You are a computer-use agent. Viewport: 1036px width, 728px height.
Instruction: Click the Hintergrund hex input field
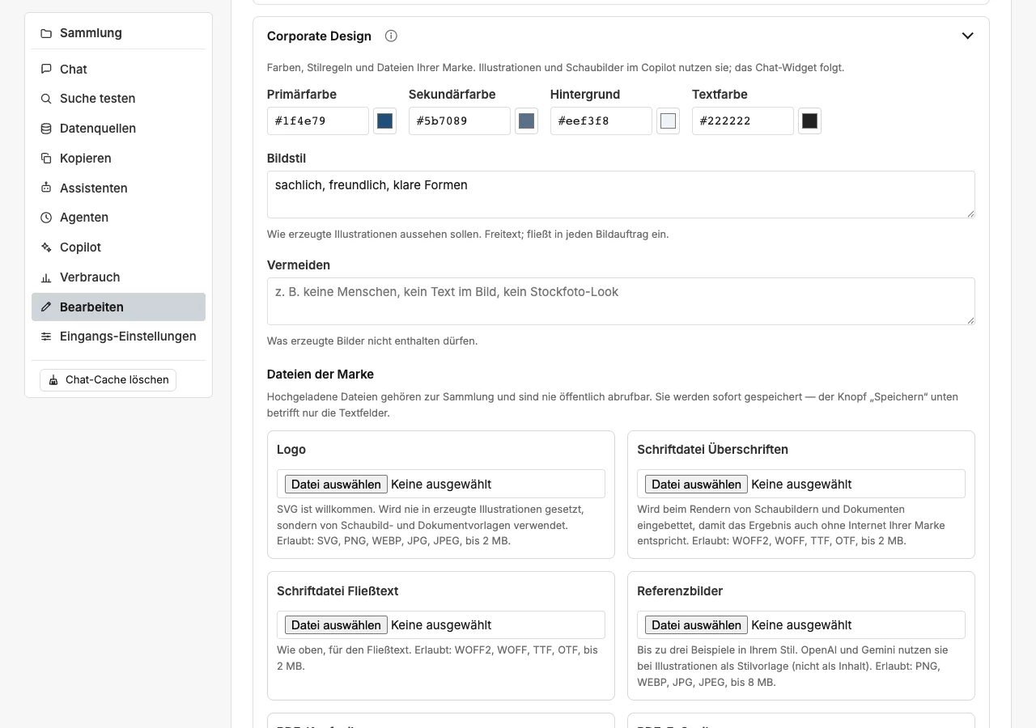coord(601,121)
